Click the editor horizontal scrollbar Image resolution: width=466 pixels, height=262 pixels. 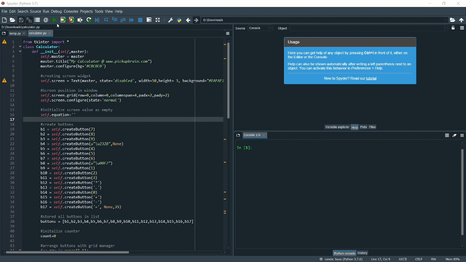[67, 252]
